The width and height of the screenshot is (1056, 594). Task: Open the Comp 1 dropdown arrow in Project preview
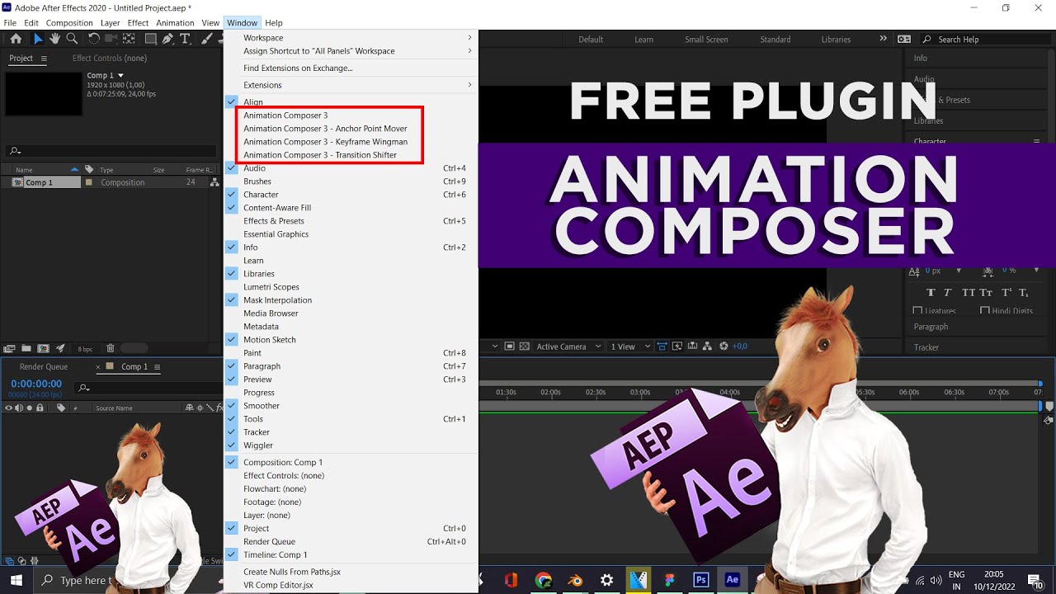(120, 75)
